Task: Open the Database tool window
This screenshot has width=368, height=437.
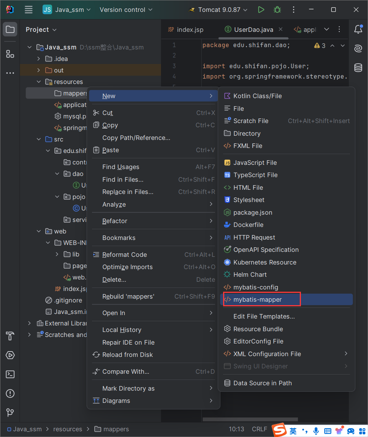Action: 358,67
